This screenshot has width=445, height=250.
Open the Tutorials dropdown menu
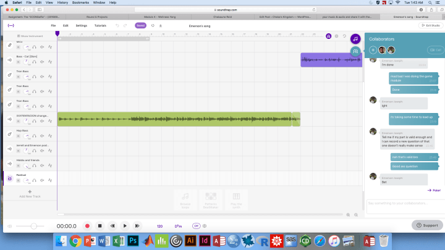(100, 25)
